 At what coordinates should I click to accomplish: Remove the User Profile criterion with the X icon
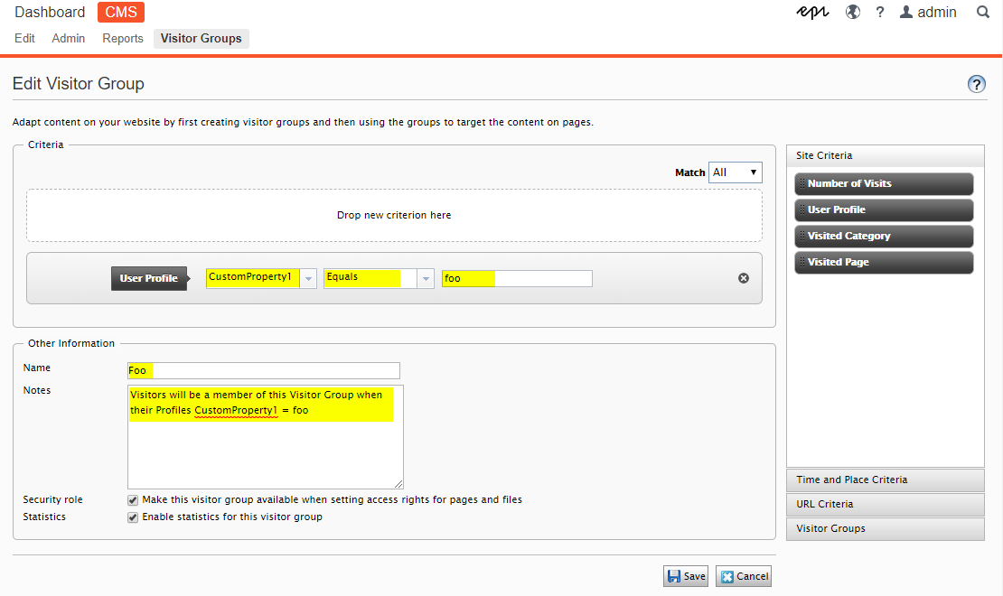tap(744, 277)
